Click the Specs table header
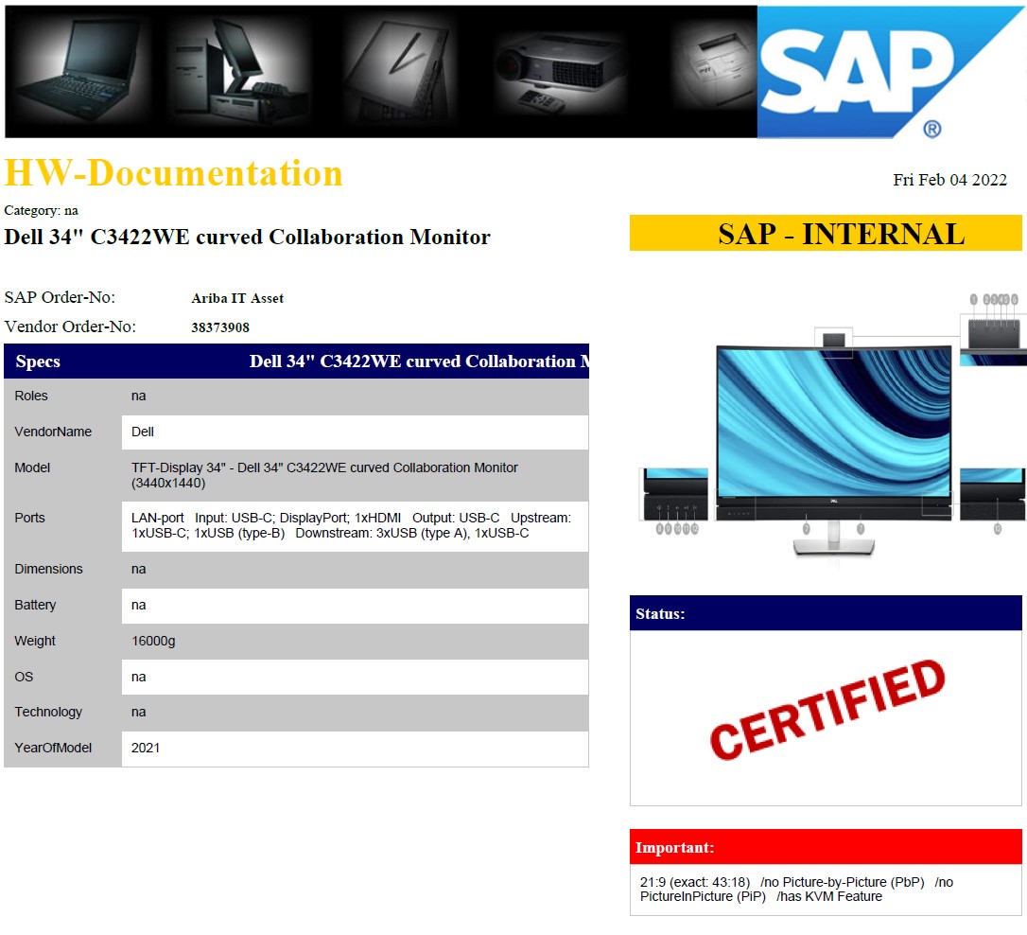The height and width of the screenshot is (935, 1027). coord(296,361)
